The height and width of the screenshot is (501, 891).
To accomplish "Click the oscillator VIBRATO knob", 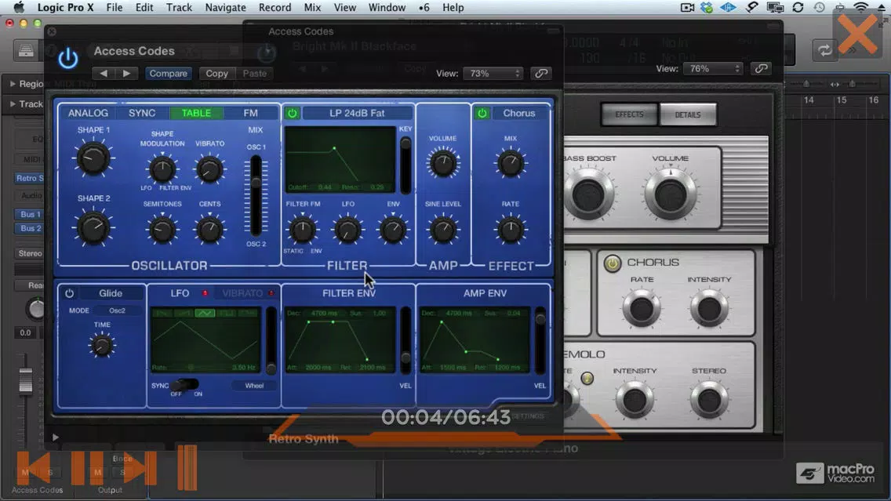I will point(209,169).
